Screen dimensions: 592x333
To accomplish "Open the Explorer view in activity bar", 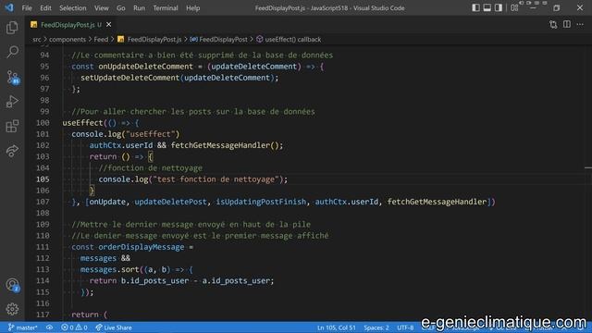I will tap(12, 28).
